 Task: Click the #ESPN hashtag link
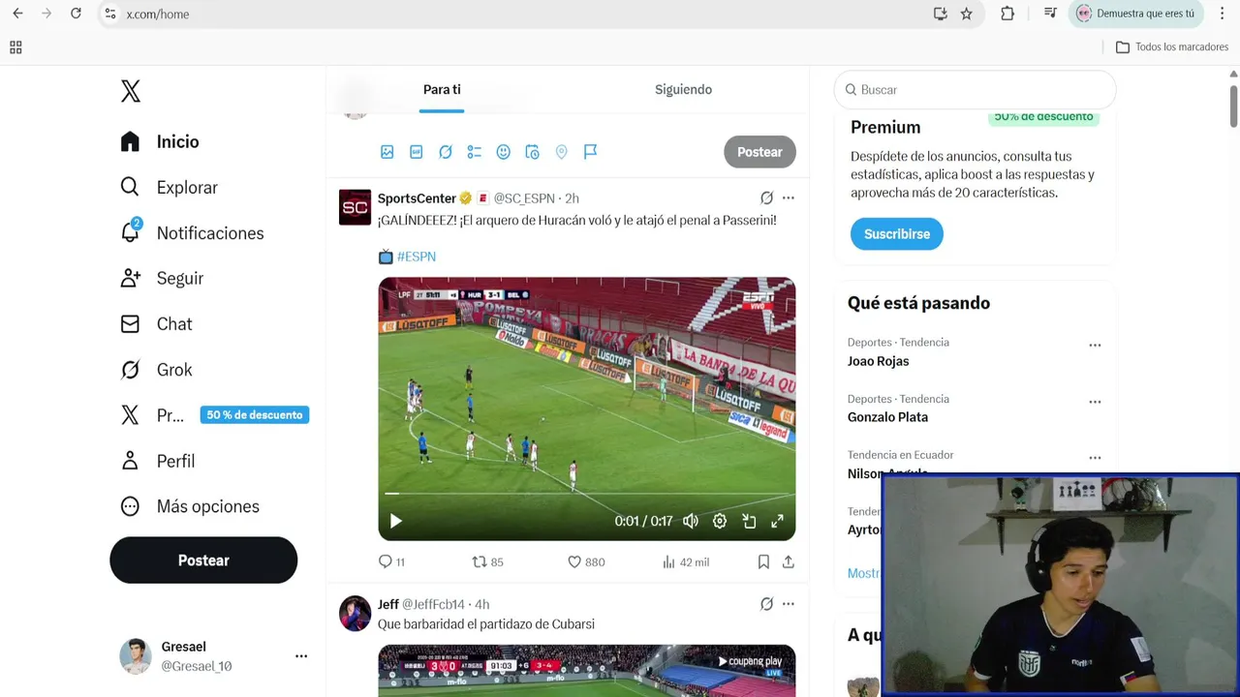[416, 257]
